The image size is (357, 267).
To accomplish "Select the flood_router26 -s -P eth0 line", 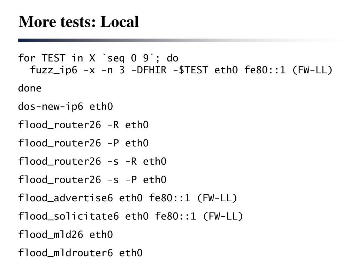I will tap(92, 180).
